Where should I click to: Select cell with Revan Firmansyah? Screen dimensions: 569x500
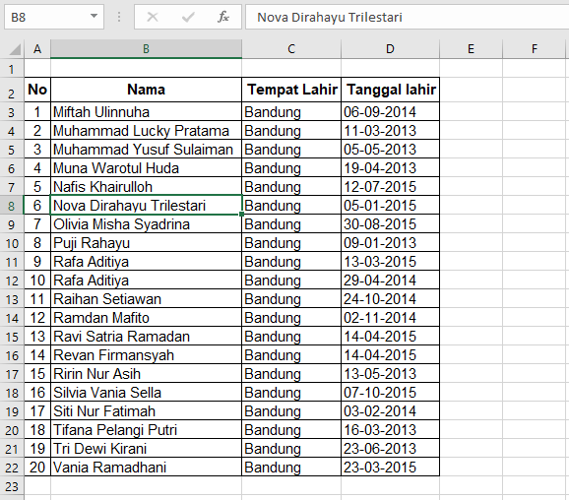point(146,355)
